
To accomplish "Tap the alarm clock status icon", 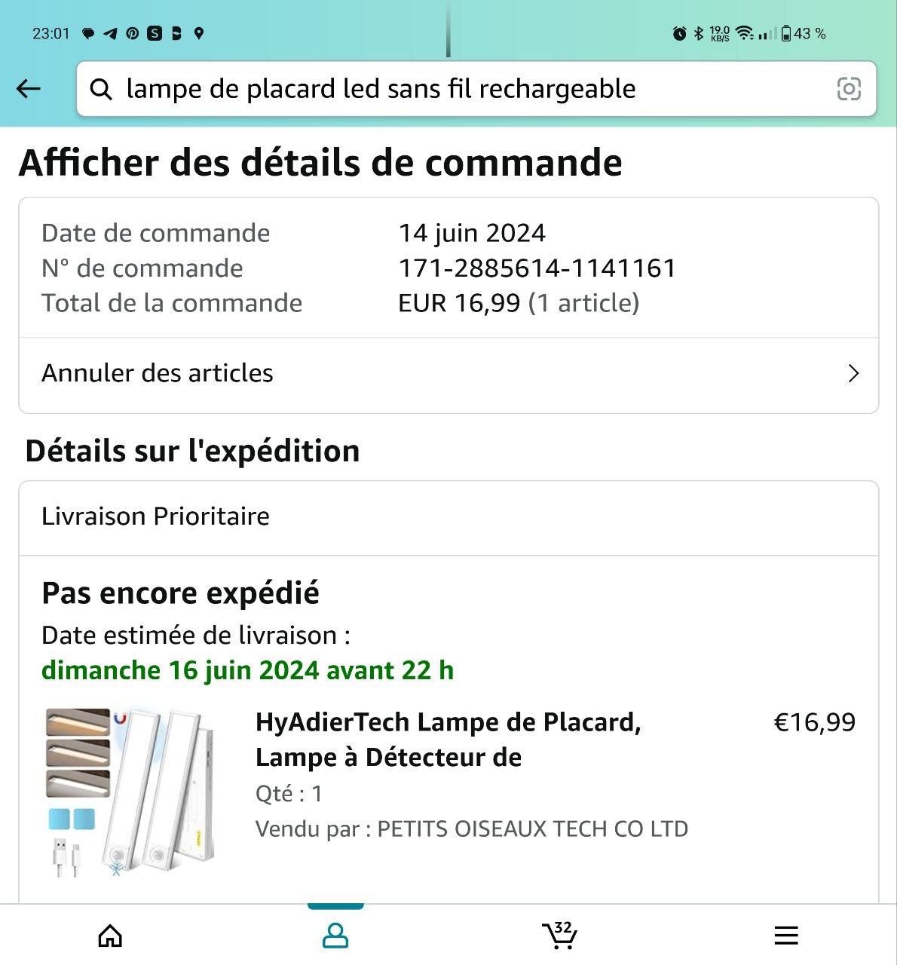I will [679, 33].
